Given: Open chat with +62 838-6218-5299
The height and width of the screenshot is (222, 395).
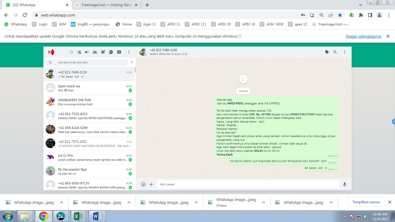Looking at the screenshot, I should click(x=89, y=130).
